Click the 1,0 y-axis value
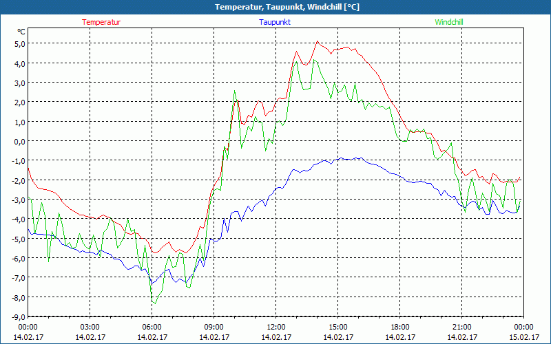This screenshot has height=344, width=551. click(x=19, y=122)
